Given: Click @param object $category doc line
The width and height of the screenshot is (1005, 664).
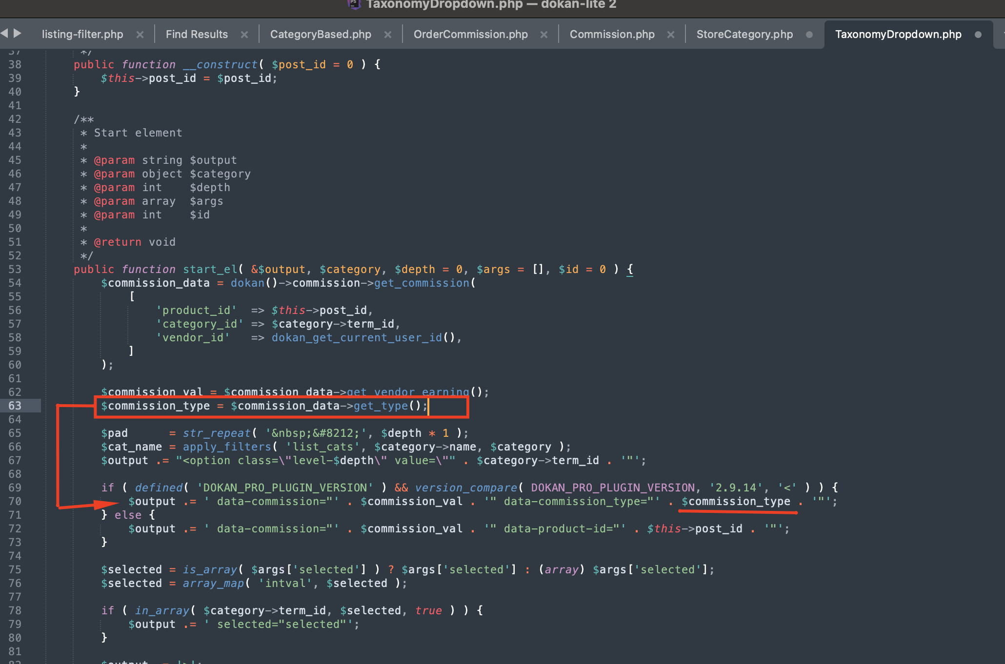Looking at the screenshot, I should 172,174.
